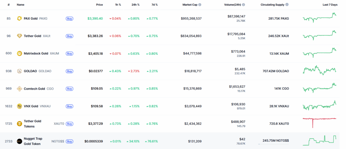The width and height of the screenshot is (346, 149).
Task: Click Buy next to Tether Gold XAUt
Action: (x=70, y=36)
